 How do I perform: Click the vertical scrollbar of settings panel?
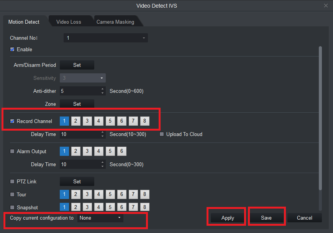pyautogui.click(x=320, y=118)
